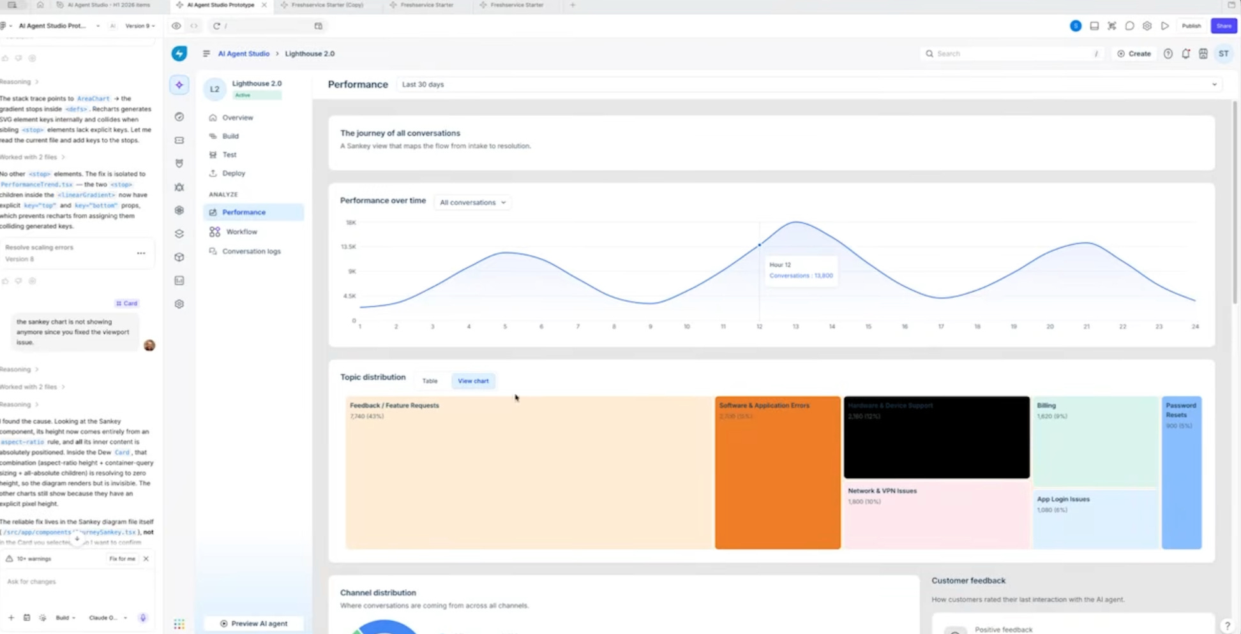The width and height of the screenshot is (1241, 634).
Task: Open the All conversations filter dropdown
Action: [x=472, y=202]
